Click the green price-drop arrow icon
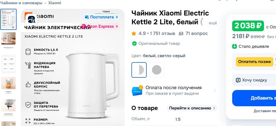Image resolution: width=276 pixels, height=126 pixels. (x=235, y=46)
